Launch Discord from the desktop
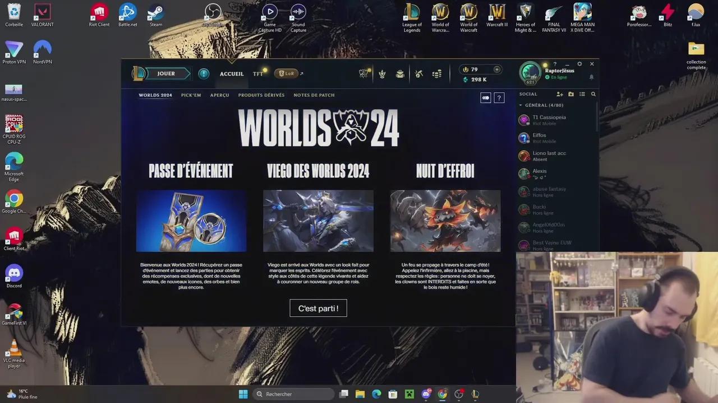This screenshot has width=718, height=403. coord(13,274)
